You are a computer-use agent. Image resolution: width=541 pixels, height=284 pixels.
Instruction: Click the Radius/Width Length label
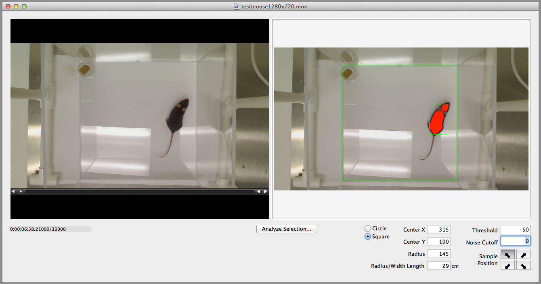coord(398,266)
